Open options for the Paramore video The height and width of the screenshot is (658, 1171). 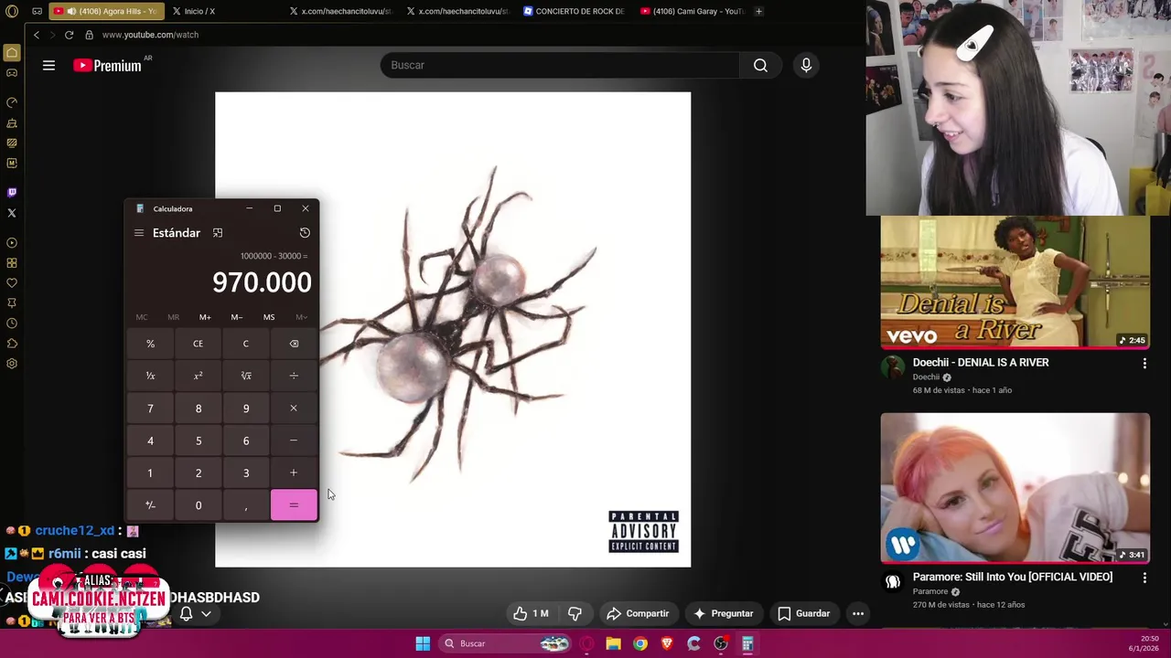click(x=1144, y=578)
